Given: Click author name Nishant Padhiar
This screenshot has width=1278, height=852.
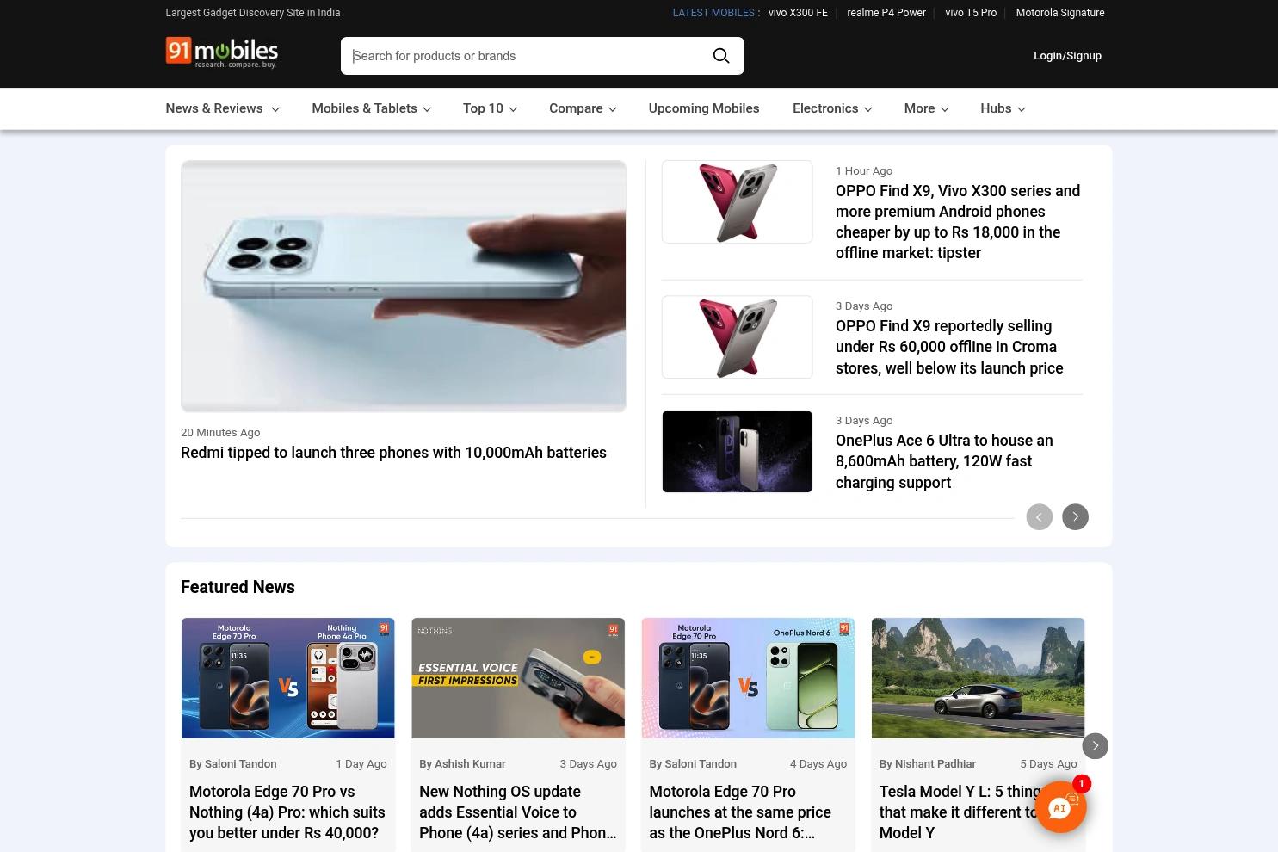Looking at the screenshot, I should tap(935, 764).
